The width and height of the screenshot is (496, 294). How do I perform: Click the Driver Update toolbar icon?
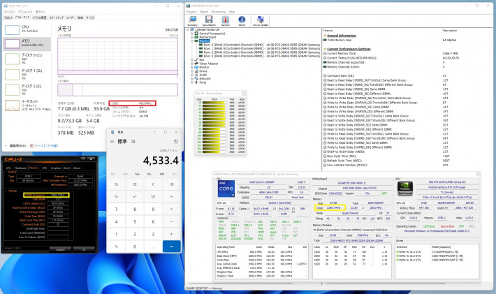pyautogui.click(x=260, y=20)
